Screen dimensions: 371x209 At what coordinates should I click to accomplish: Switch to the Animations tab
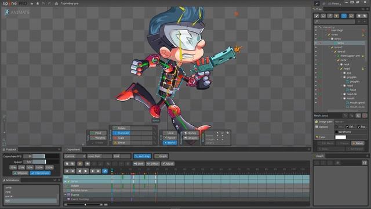coord(11,181)
